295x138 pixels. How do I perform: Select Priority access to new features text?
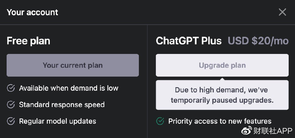220,121
